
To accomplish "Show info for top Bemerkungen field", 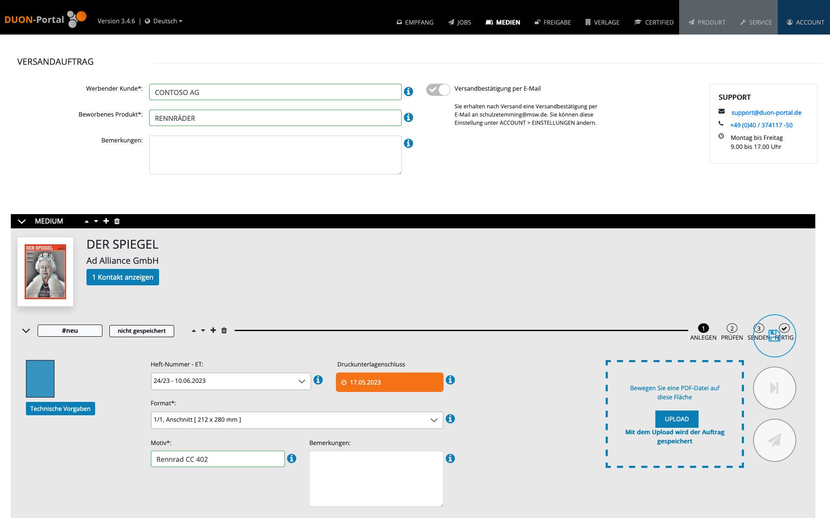I will (409, 143).
